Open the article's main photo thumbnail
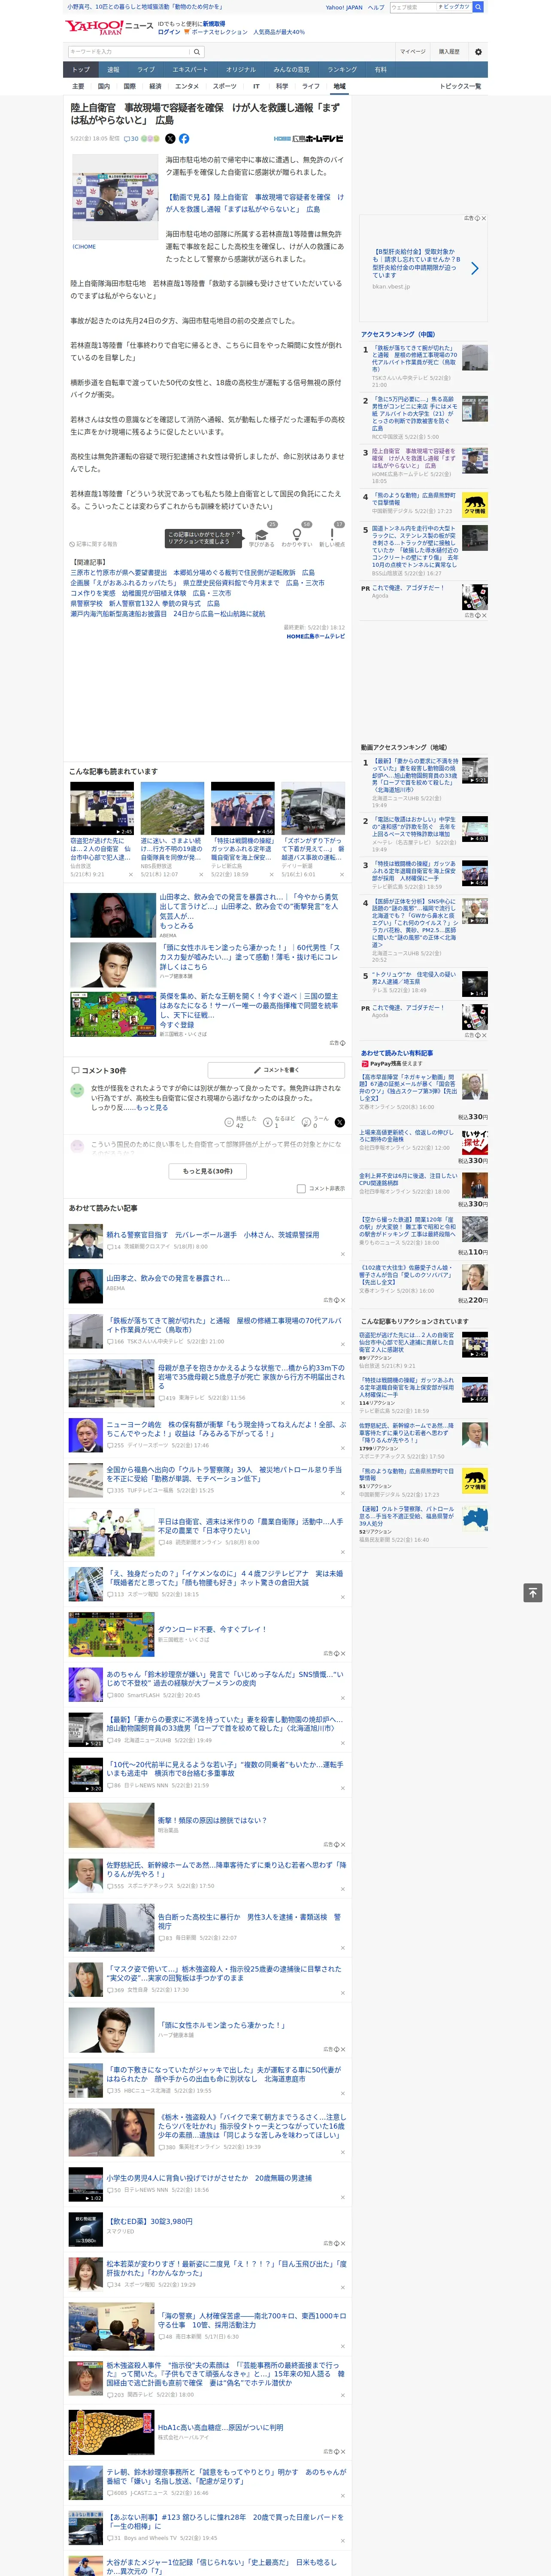The image size is (551, 2576). coord(115,197)
